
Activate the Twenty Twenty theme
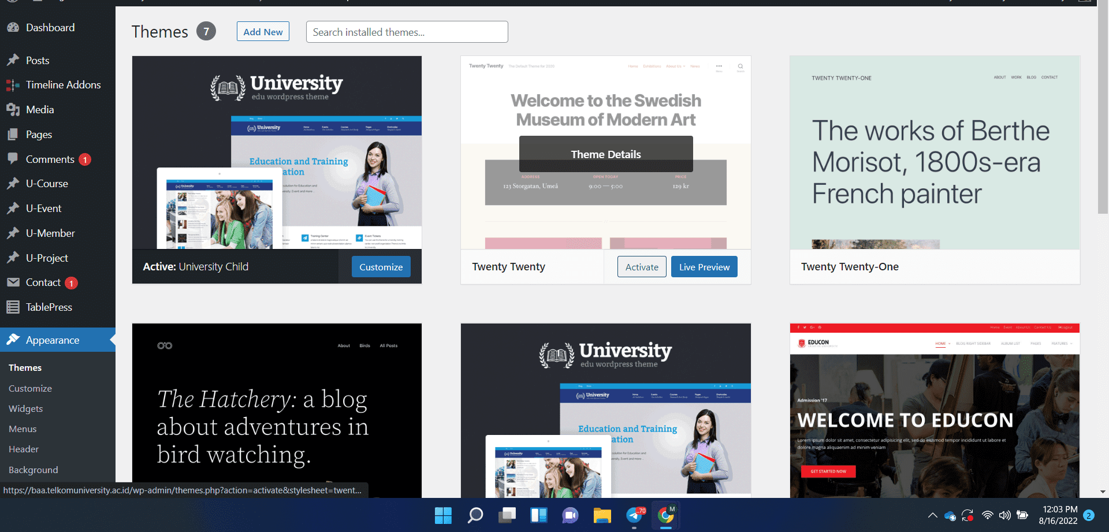pyautogui.click(x=642, y=267)
